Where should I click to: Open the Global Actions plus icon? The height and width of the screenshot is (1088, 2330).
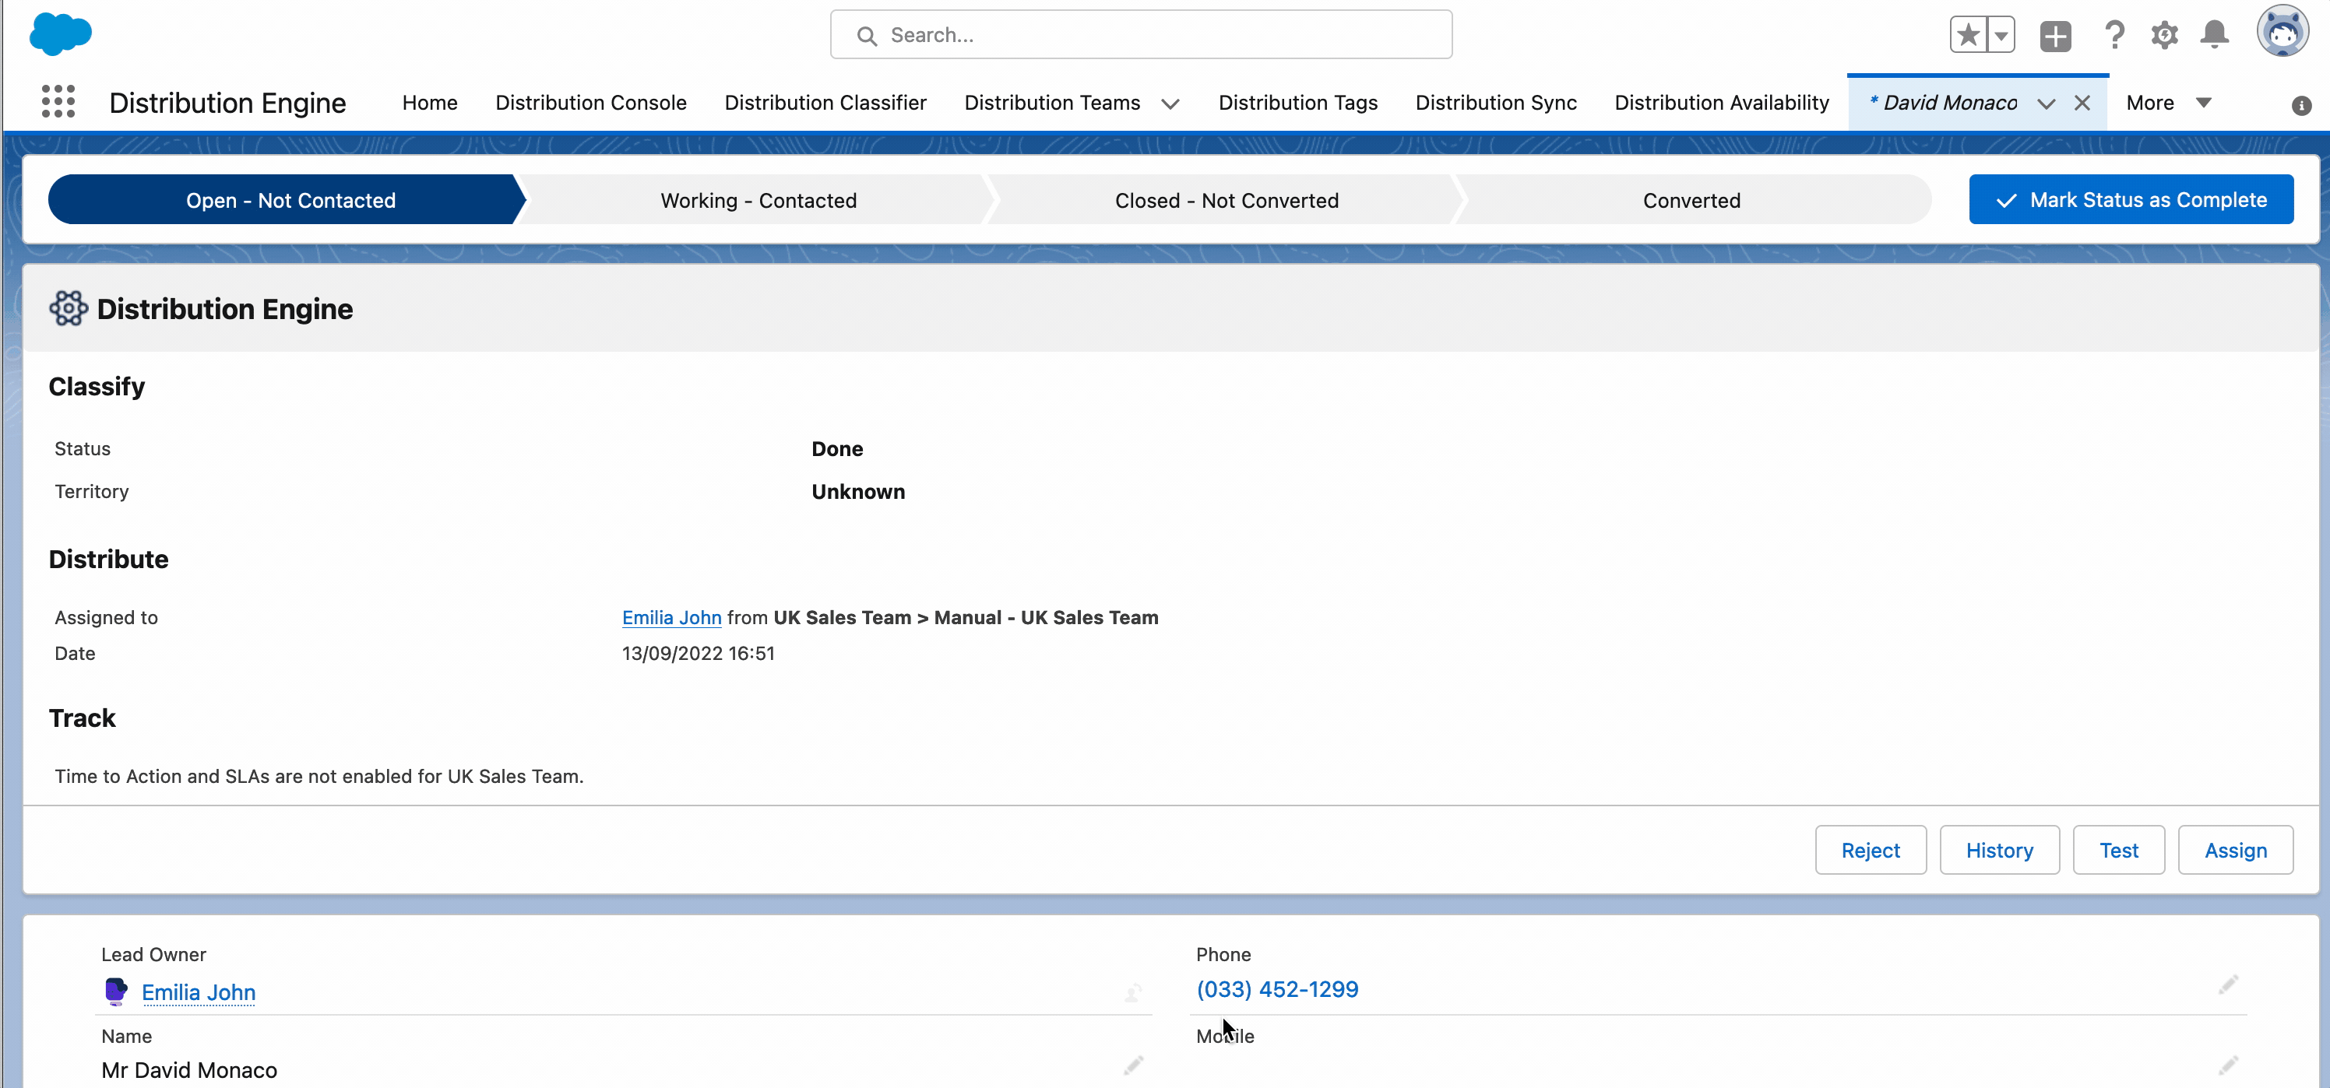(2055, 35)
